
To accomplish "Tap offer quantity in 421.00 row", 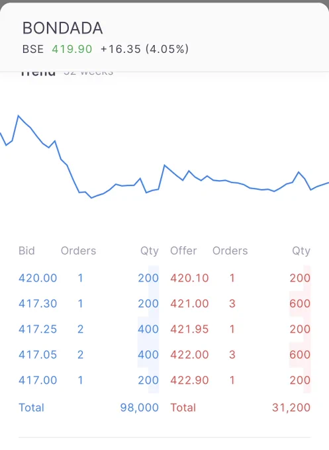I will tap(300, 304).
